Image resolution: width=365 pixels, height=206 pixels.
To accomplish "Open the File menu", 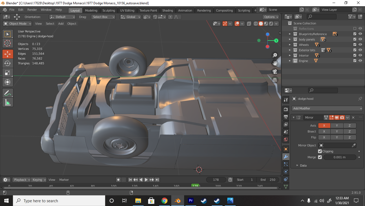I will click(x=12, y=10).
